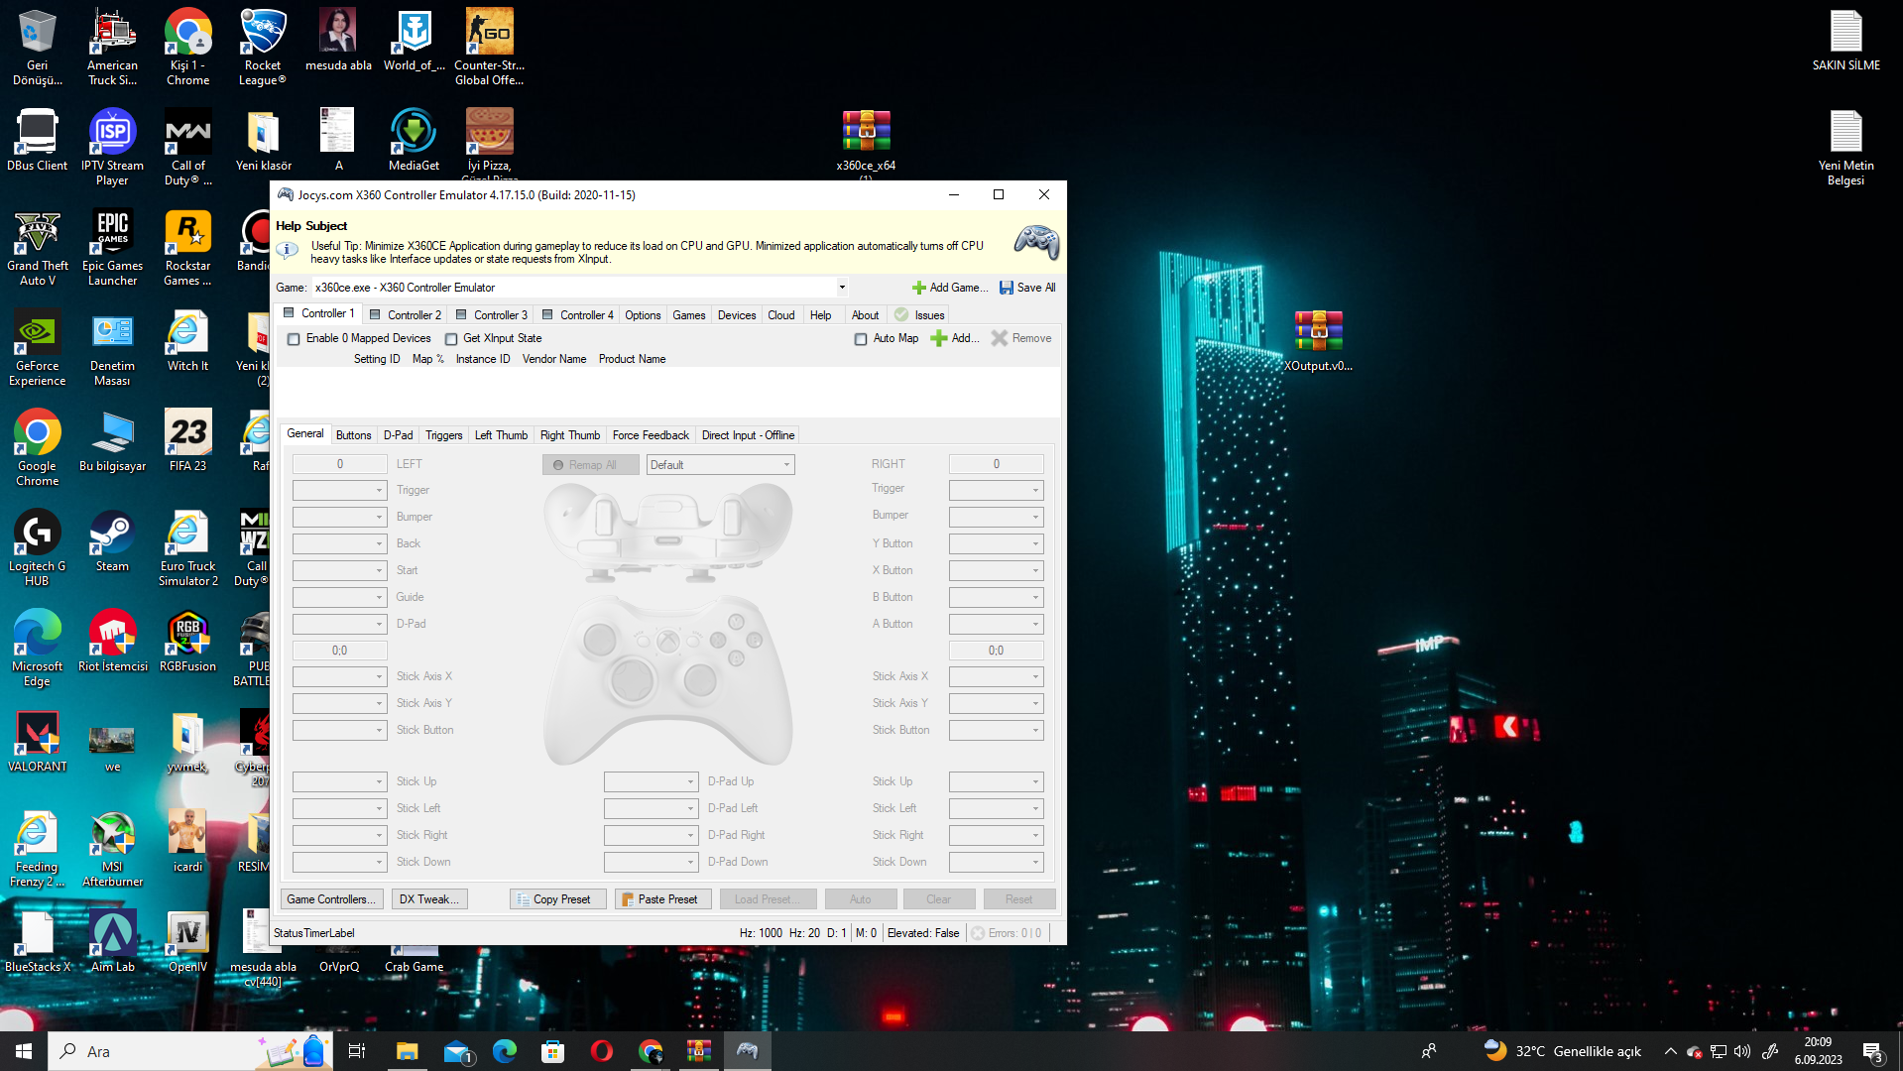The image size is (1903, 1071).
Task: Open Opera browser from taskbar
Action: [x=601, y=1051]
